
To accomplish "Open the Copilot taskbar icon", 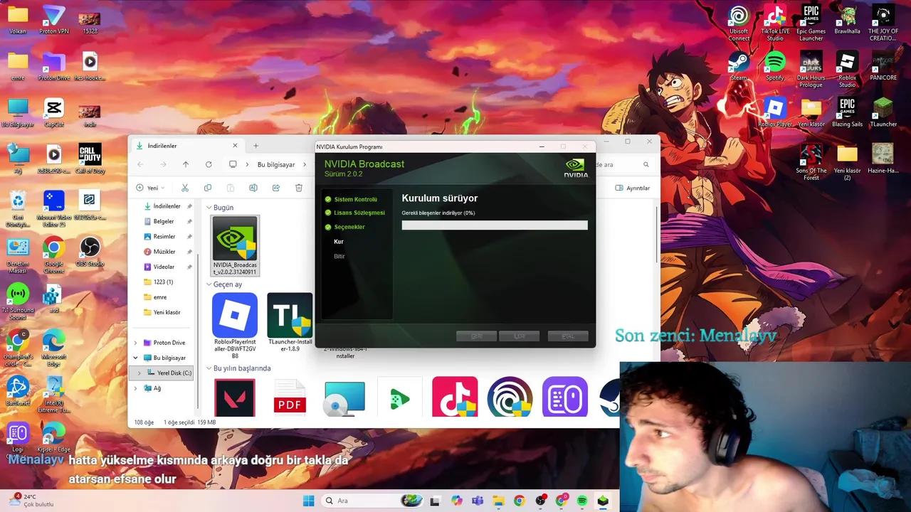I will (456, 501).
